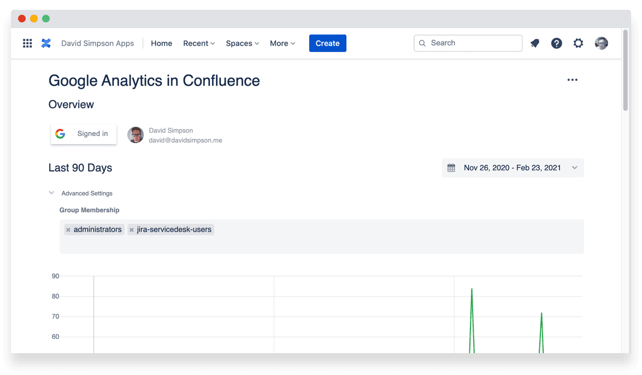
Task: Open the More dropdown menu
Action: 282,43
